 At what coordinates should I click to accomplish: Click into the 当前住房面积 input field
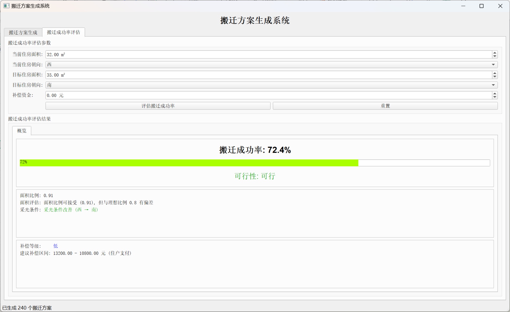click(268, 55)
